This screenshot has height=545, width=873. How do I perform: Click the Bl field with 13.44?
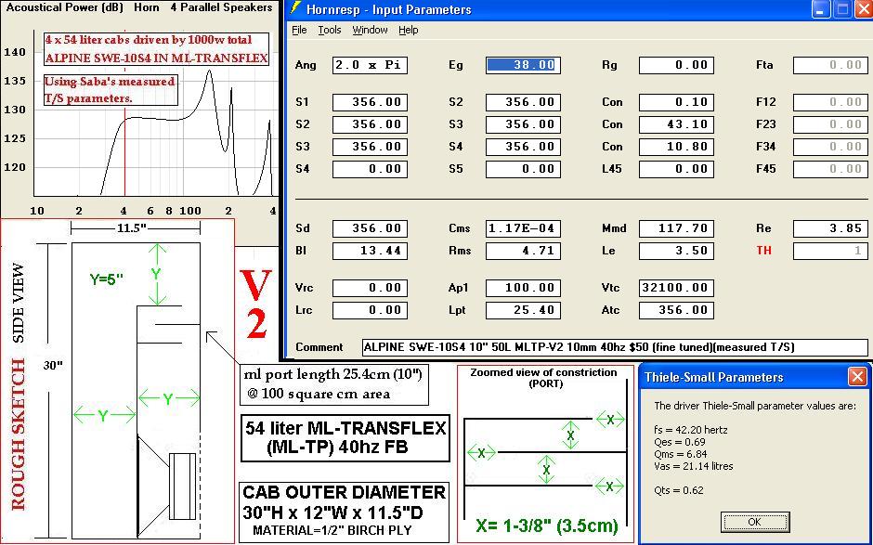point(370,251)
